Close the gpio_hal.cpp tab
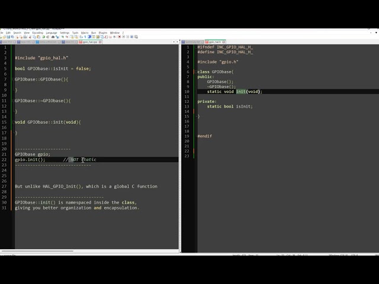379x284 pixels. point(100,42)
